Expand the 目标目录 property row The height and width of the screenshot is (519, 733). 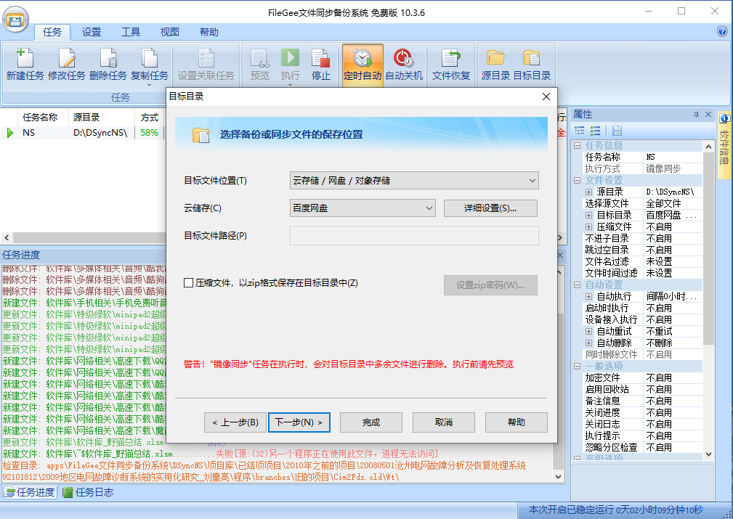[x=589, y=215]
